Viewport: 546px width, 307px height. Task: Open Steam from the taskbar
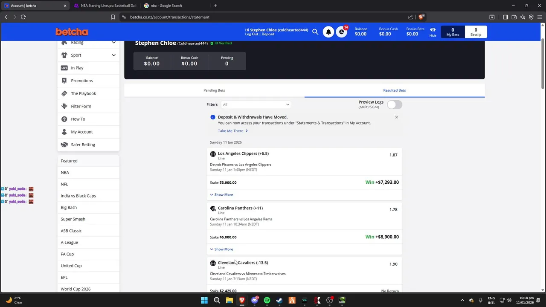(x=279, y=300)
